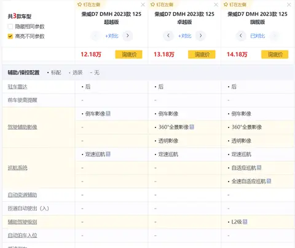Click 定速巡航 in 旗舰版 column

point(242,154)
